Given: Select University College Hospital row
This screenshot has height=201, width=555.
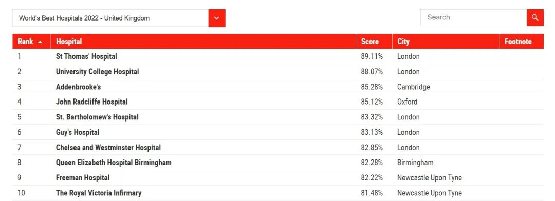Looking at the screenshot, I should click(278, 72).
